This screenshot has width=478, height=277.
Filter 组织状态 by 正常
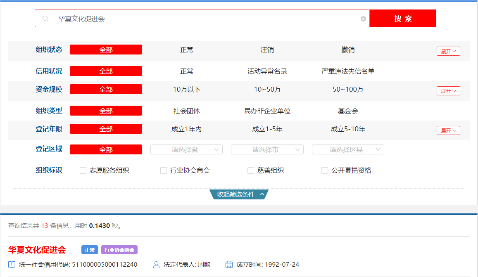click(x=187, y=50)
